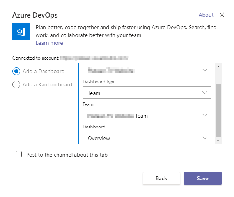The width and height of the screenshot is (234, 197).
Task: Open the Dashboard dropdown showing Overview
Action: click(x=147, y=138)
